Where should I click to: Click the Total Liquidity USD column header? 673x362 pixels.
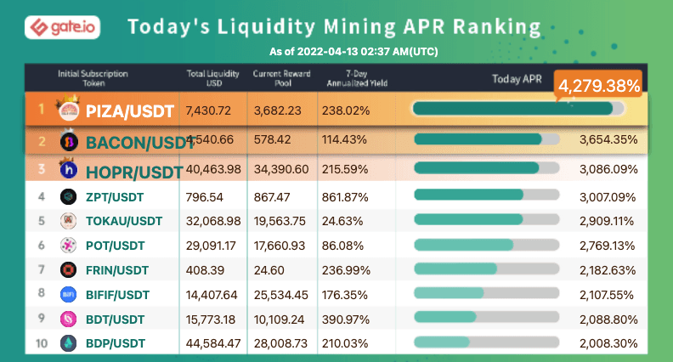[x=213, y=78]
